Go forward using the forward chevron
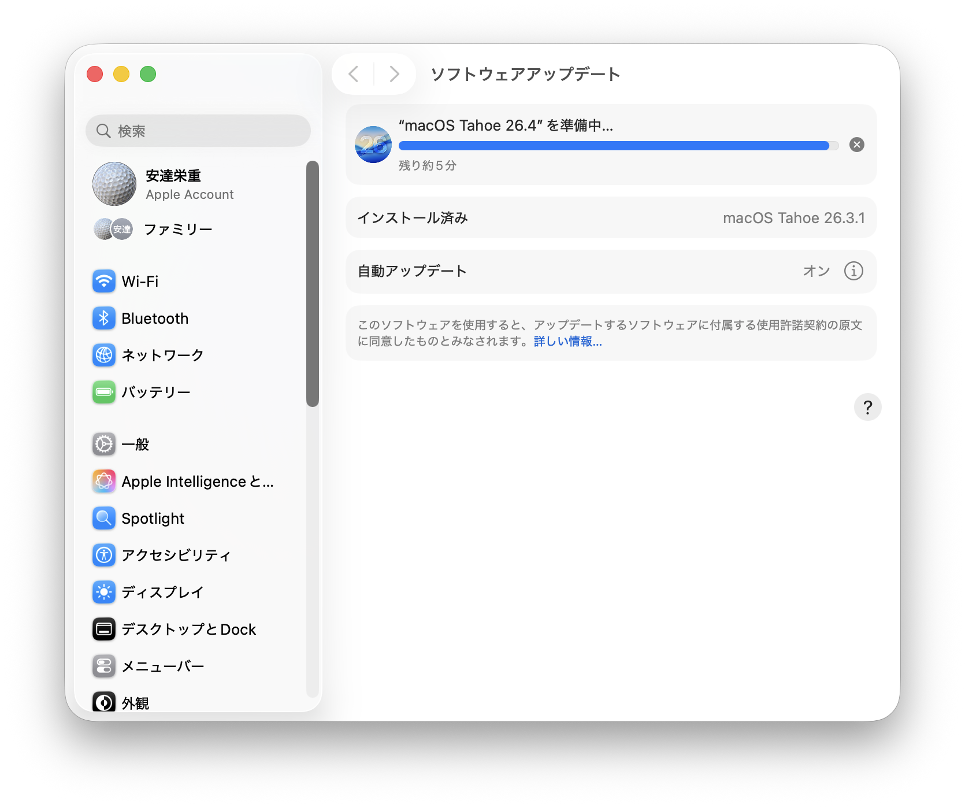Viewport: 965px width, 807px height. [x=394, y=74]
